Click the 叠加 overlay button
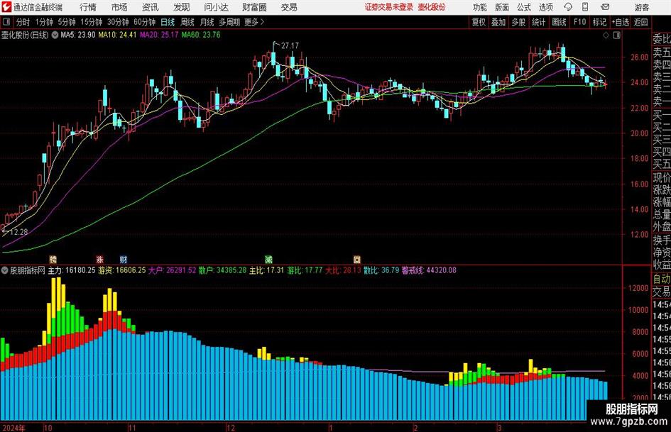 [498, 22]
